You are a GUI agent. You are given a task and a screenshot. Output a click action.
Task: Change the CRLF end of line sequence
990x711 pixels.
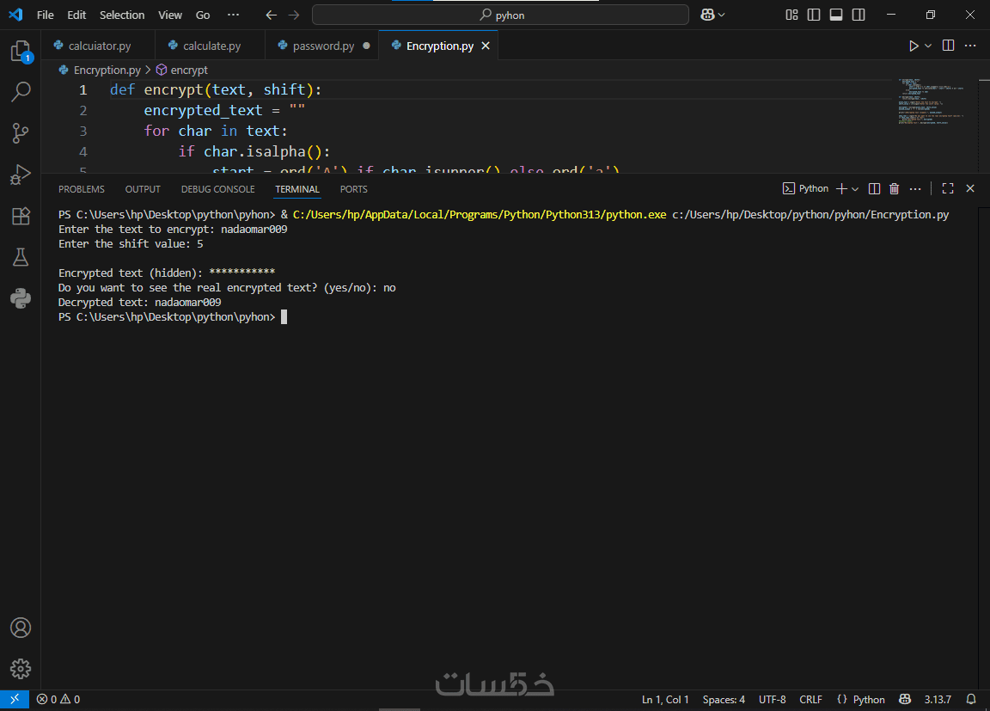[810, 699]
